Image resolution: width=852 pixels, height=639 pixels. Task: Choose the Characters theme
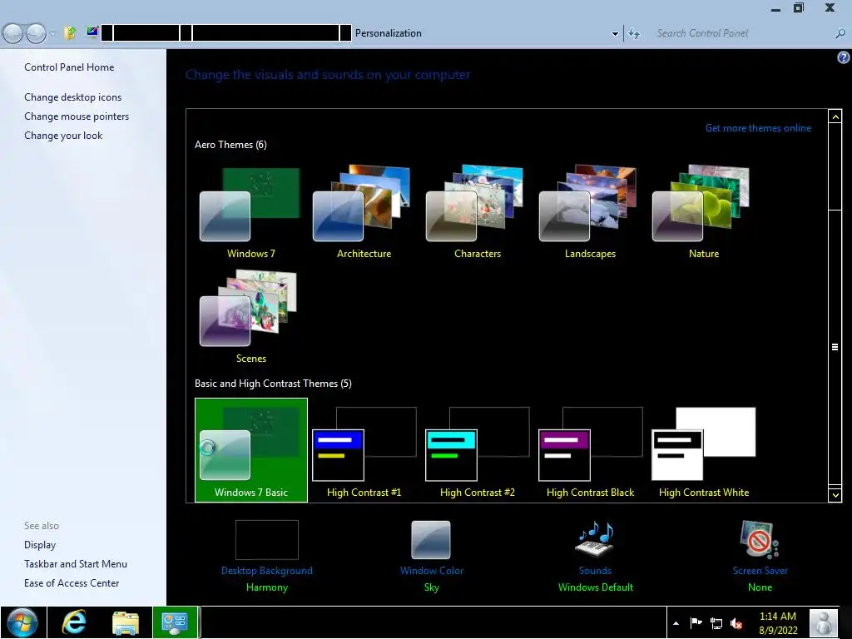(477, 212)
